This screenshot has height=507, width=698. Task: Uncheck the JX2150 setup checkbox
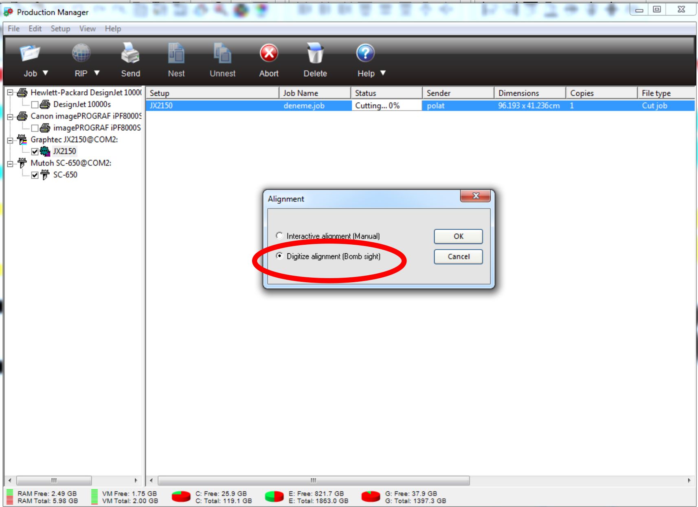(x=35, y=151)
